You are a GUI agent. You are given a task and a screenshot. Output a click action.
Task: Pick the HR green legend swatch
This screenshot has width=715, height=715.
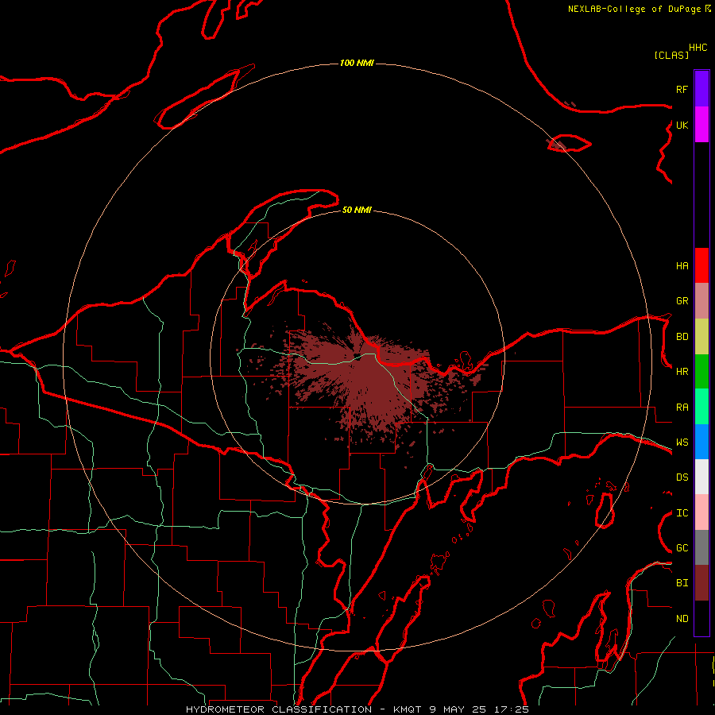click(701, 372)
